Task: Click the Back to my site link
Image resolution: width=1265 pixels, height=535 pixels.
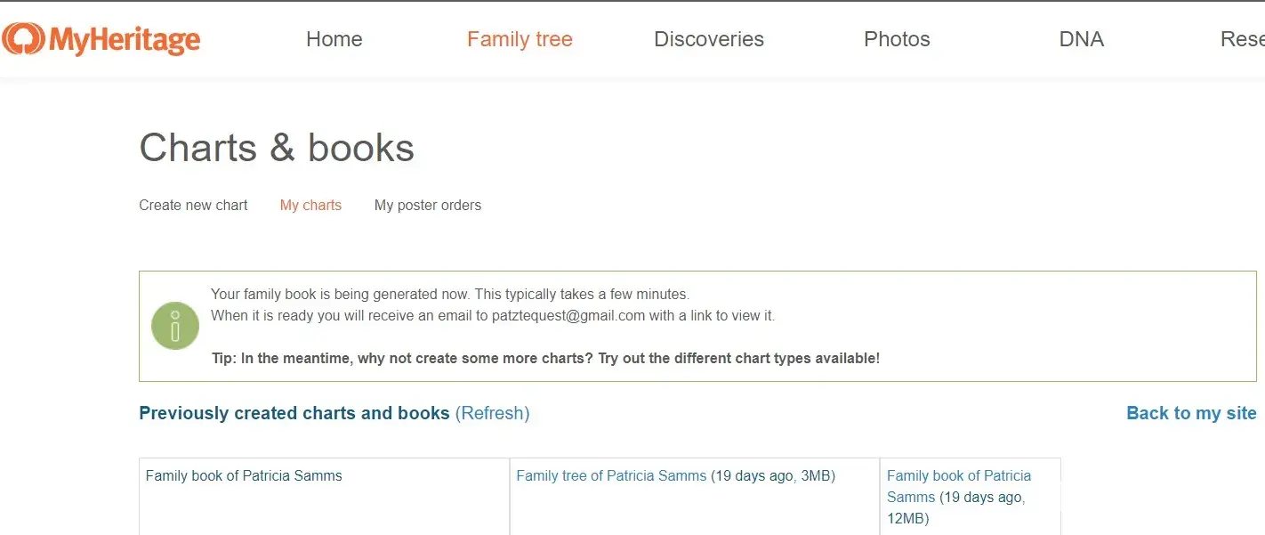Action: point(1190,413)
